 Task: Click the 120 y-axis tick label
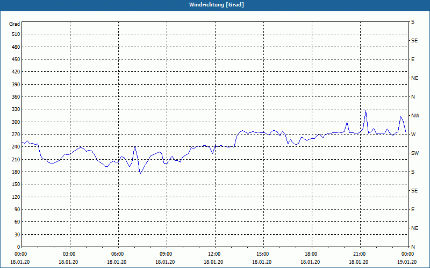click(x=16, y=197)
